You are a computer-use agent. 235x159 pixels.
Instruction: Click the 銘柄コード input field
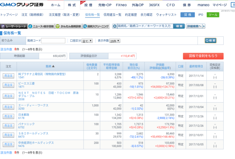[x=53, y=41]
